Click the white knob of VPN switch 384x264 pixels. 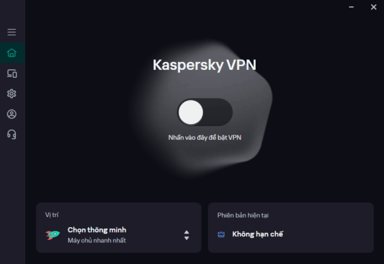(x=191, y=112)
